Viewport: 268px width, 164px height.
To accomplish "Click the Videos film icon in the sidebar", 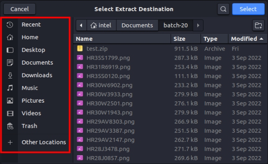I will [x=10, y=113].
